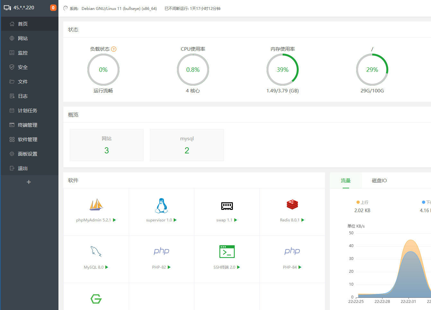Click the play arrow next to PHP-84
Screen dimensions: 431x310
click(x=300, y=267)
